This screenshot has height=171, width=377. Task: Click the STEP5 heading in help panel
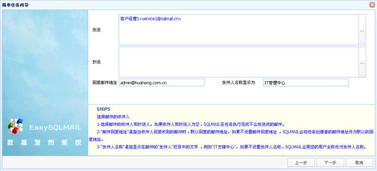point(103,109)
